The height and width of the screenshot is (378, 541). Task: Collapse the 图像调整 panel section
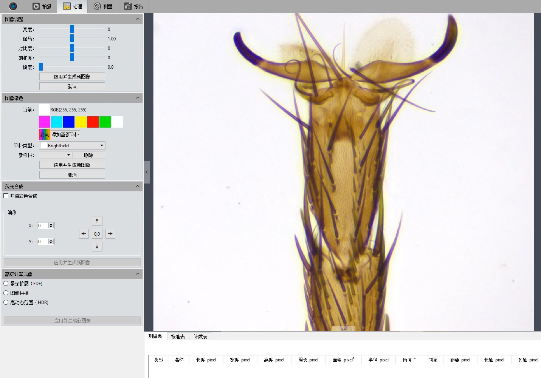pos(138,19)
